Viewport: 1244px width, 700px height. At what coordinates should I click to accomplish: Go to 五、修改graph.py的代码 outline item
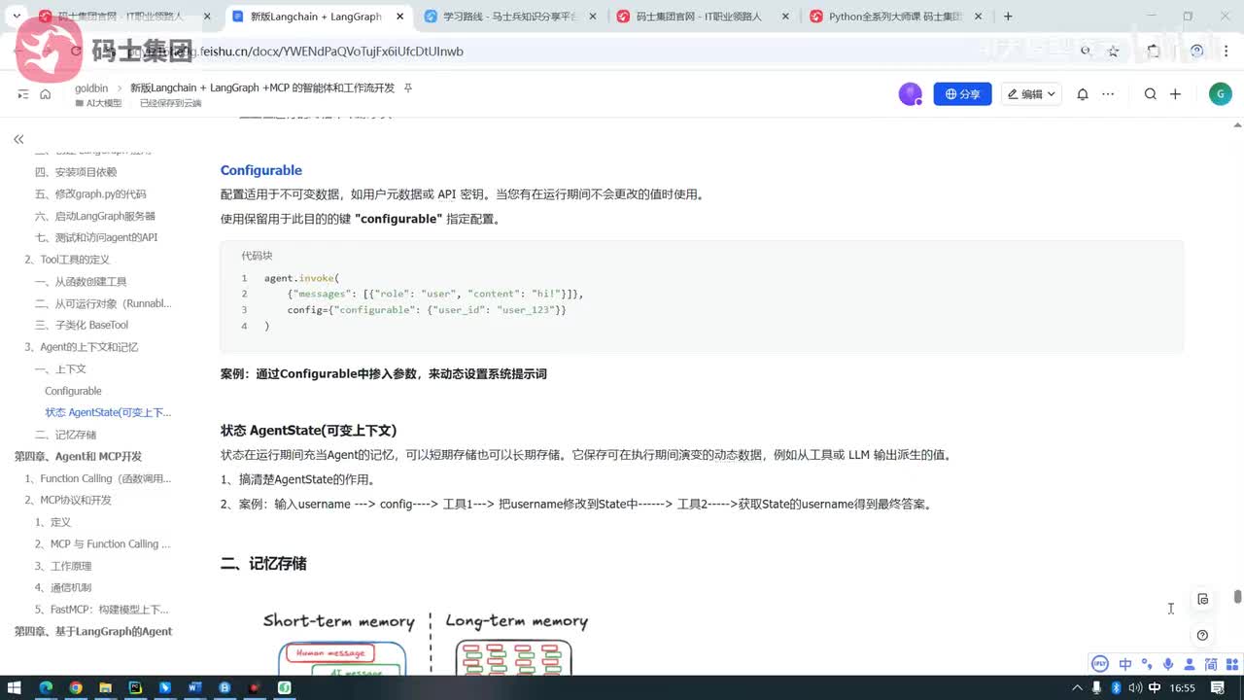click(x=90, y=193)
